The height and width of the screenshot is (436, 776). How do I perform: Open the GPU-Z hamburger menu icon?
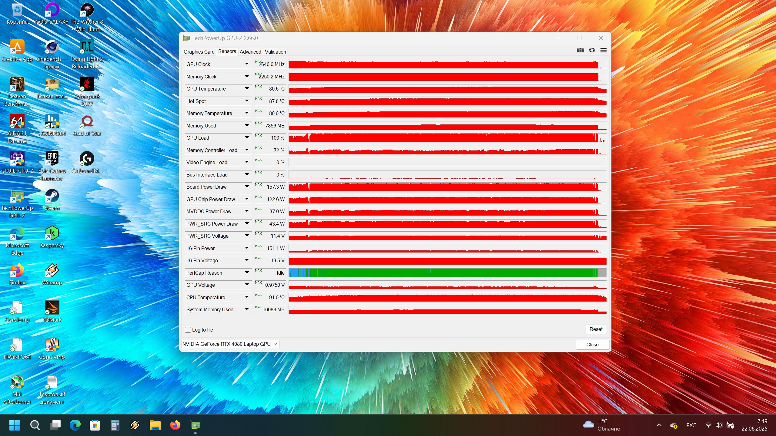(603, 50)
